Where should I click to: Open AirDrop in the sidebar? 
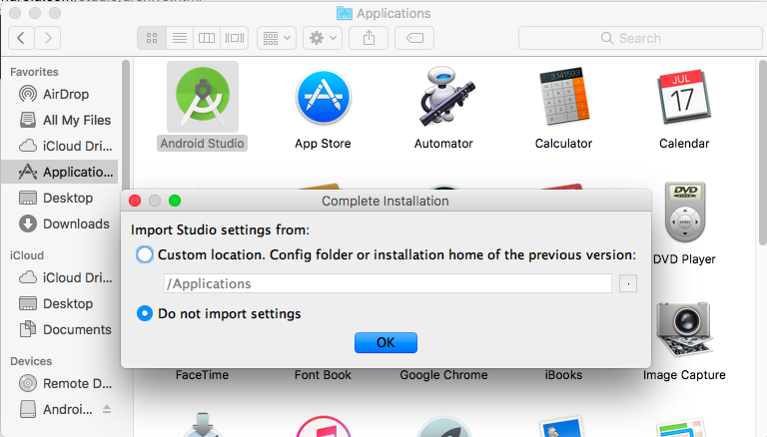click(60, 94)
